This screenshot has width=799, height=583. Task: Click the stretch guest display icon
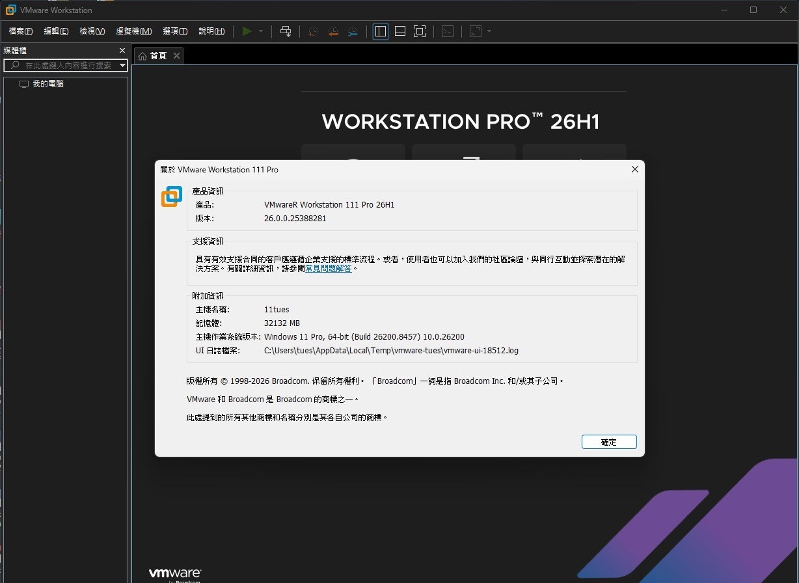(x=476, y=31)
